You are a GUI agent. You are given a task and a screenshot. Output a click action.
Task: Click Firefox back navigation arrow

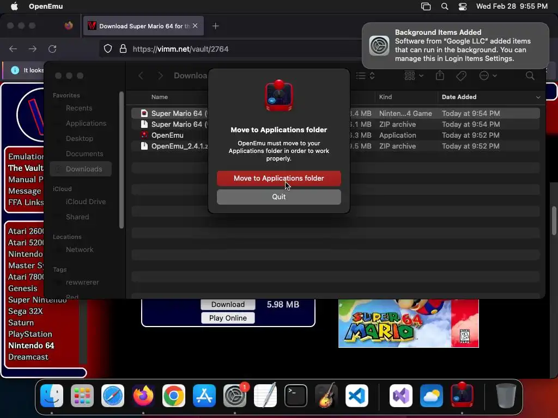pos(13,48)
